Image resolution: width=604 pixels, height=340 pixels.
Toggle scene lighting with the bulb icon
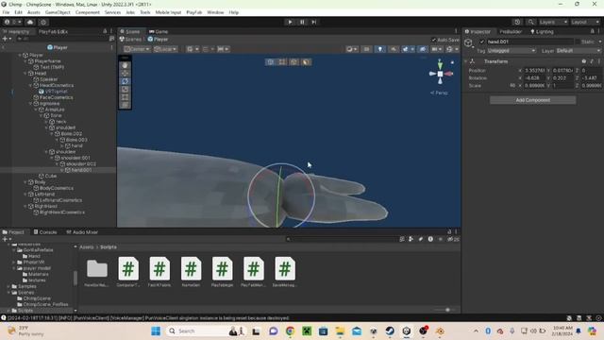[x=379, y=49]
